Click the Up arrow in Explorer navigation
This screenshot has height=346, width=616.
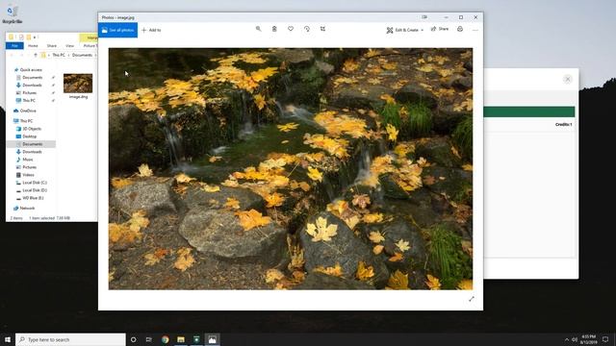click(x=36, y=56)
